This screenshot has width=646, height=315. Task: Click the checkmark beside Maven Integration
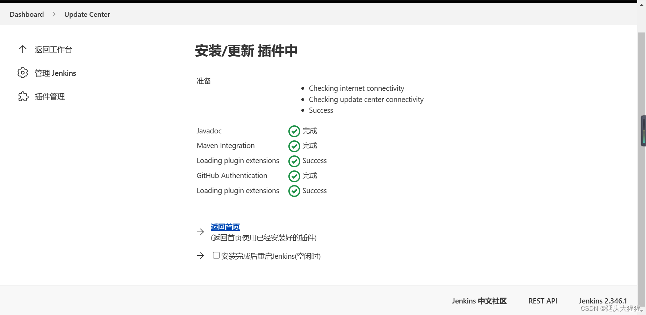[294, 146]
